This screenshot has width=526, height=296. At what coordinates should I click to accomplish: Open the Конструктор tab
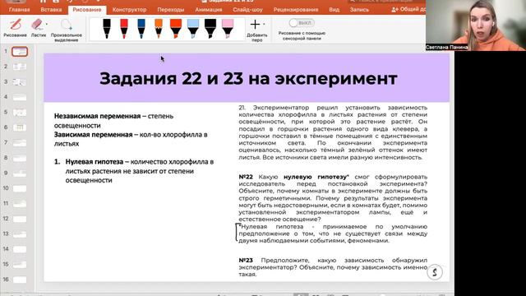point(129,10)
